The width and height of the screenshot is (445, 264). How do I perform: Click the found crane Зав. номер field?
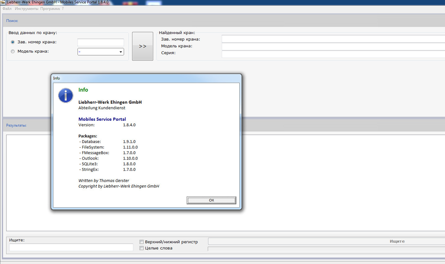333,39
